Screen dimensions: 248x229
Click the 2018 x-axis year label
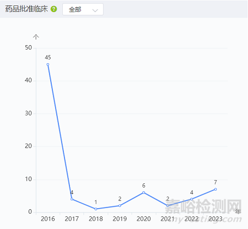pyautogui.click(x=96, y=219)
